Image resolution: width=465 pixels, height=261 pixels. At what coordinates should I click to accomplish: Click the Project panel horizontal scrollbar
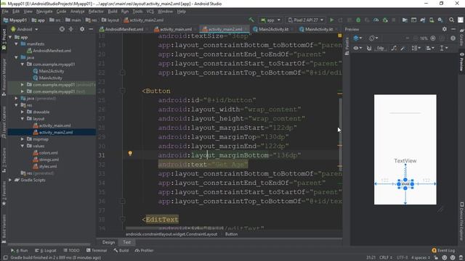pyautogui.click(x=49, y=244)
